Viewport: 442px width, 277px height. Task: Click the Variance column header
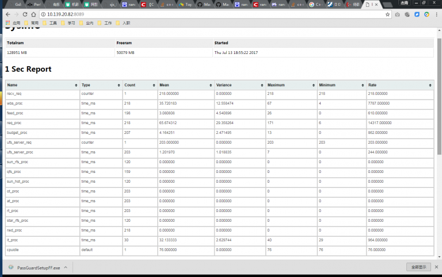pos(240,85)
